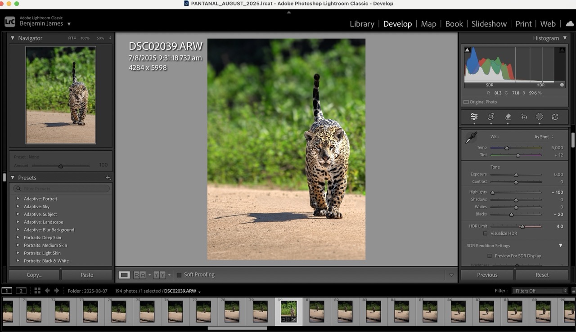Click the add preset plus icon
Image resolution: width=576 pixels, height=332 pixels.
click(108, 178)
